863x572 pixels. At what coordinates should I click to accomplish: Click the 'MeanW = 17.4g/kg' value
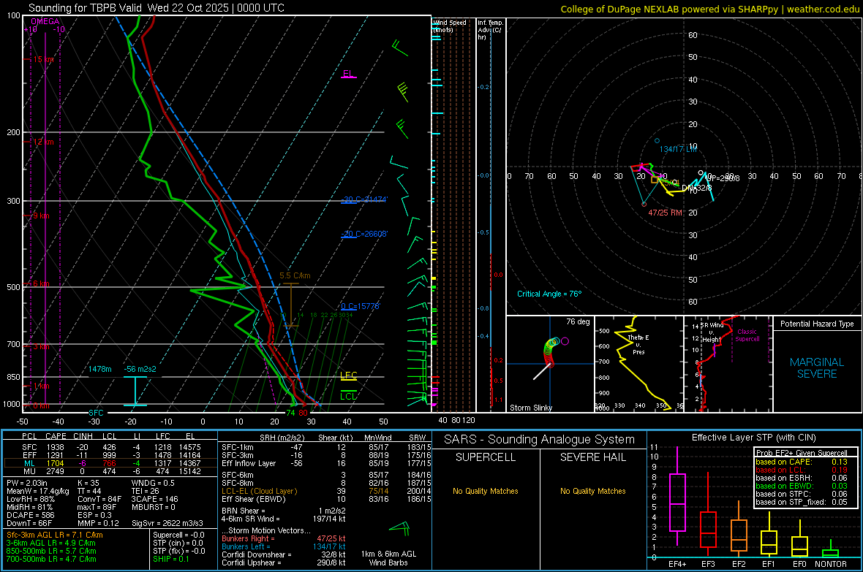click(x=38, y=491)
